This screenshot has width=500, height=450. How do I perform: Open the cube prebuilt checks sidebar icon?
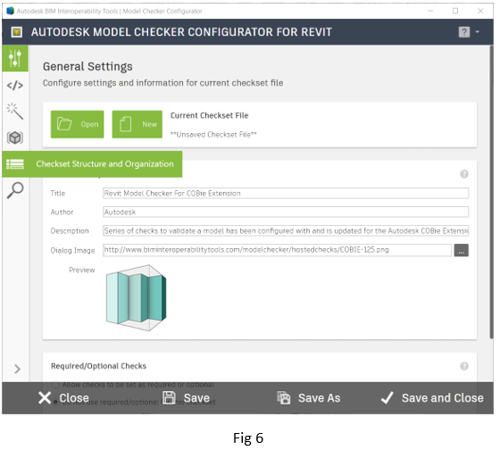(x=15, y=137)
